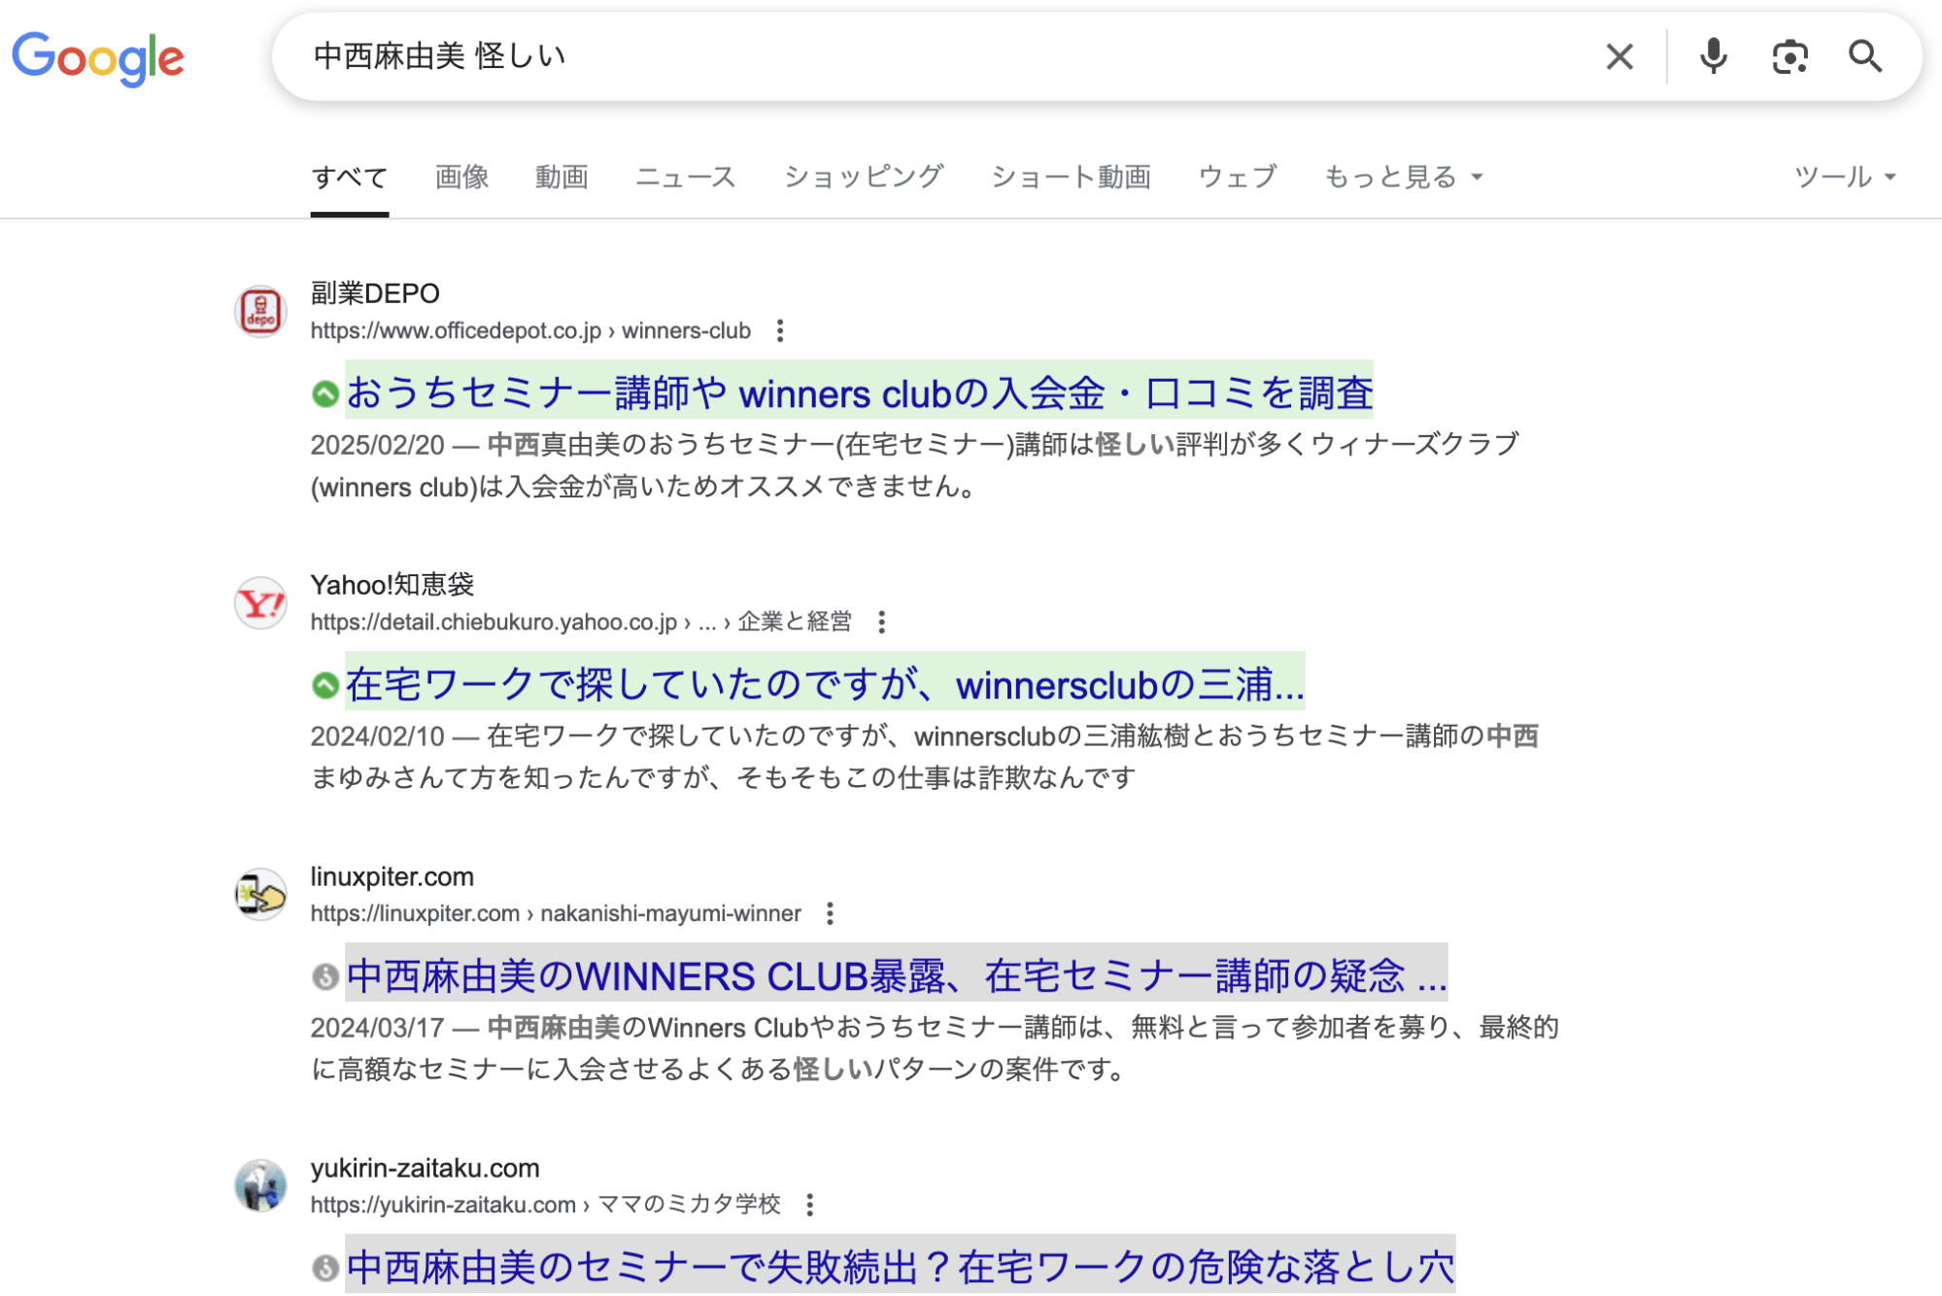Switch to the 画像 tab
This screenshot has width=1942, height=1296.
click(x=461, y=177)
